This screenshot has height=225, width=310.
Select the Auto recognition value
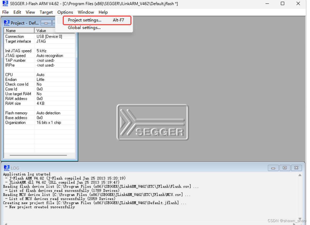click(x=50, y=56)
